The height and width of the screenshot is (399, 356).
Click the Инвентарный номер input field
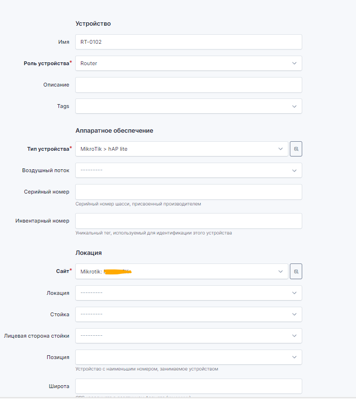(x=188, y=221)
